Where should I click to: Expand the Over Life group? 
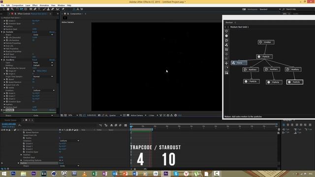pos(4,46)
